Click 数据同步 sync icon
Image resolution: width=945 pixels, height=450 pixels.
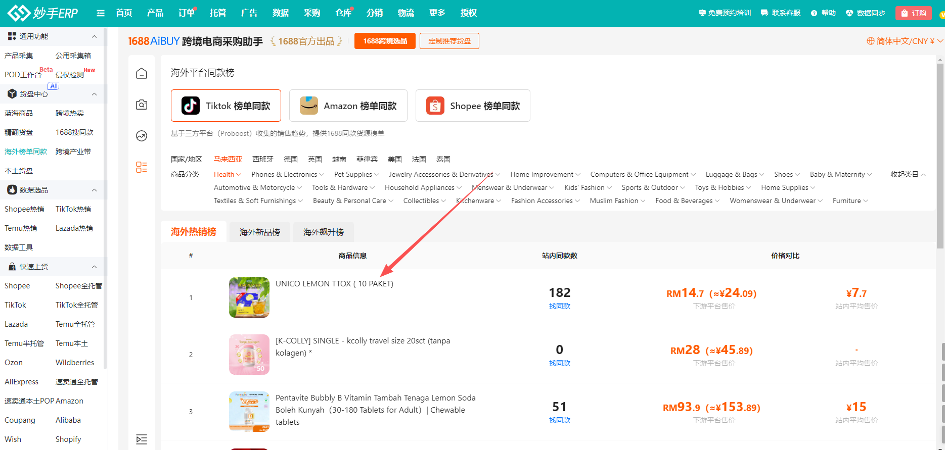(x=849, y=13)
